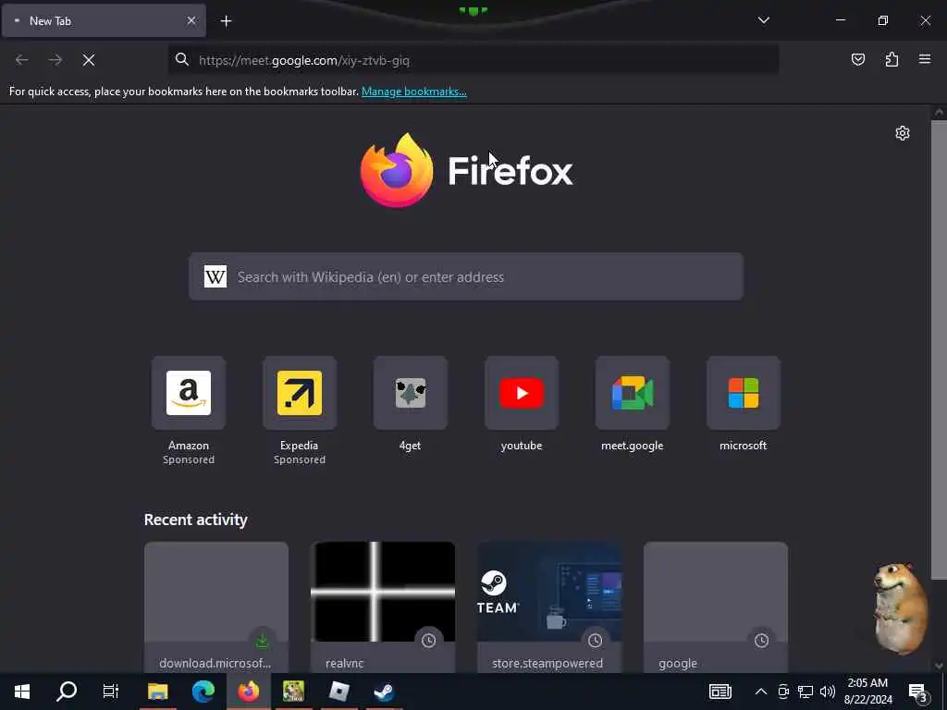Open new tab page settings gear
Screen dimensions: 947x710
click(x=903, y=133)
